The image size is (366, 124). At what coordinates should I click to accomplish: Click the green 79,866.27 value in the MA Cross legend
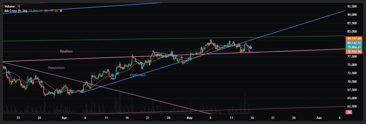tap(36, 11)
